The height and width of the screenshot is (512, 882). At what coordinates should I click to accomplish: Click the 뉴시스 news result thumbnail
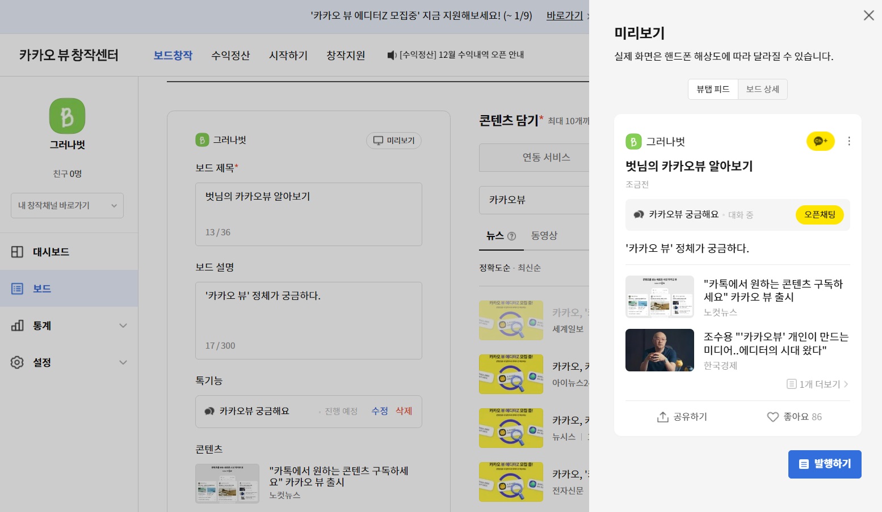pos(511,428)
